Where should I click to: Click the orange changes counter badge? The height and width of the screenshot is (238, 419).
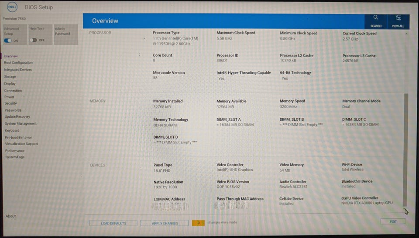(x=198, y=223)
